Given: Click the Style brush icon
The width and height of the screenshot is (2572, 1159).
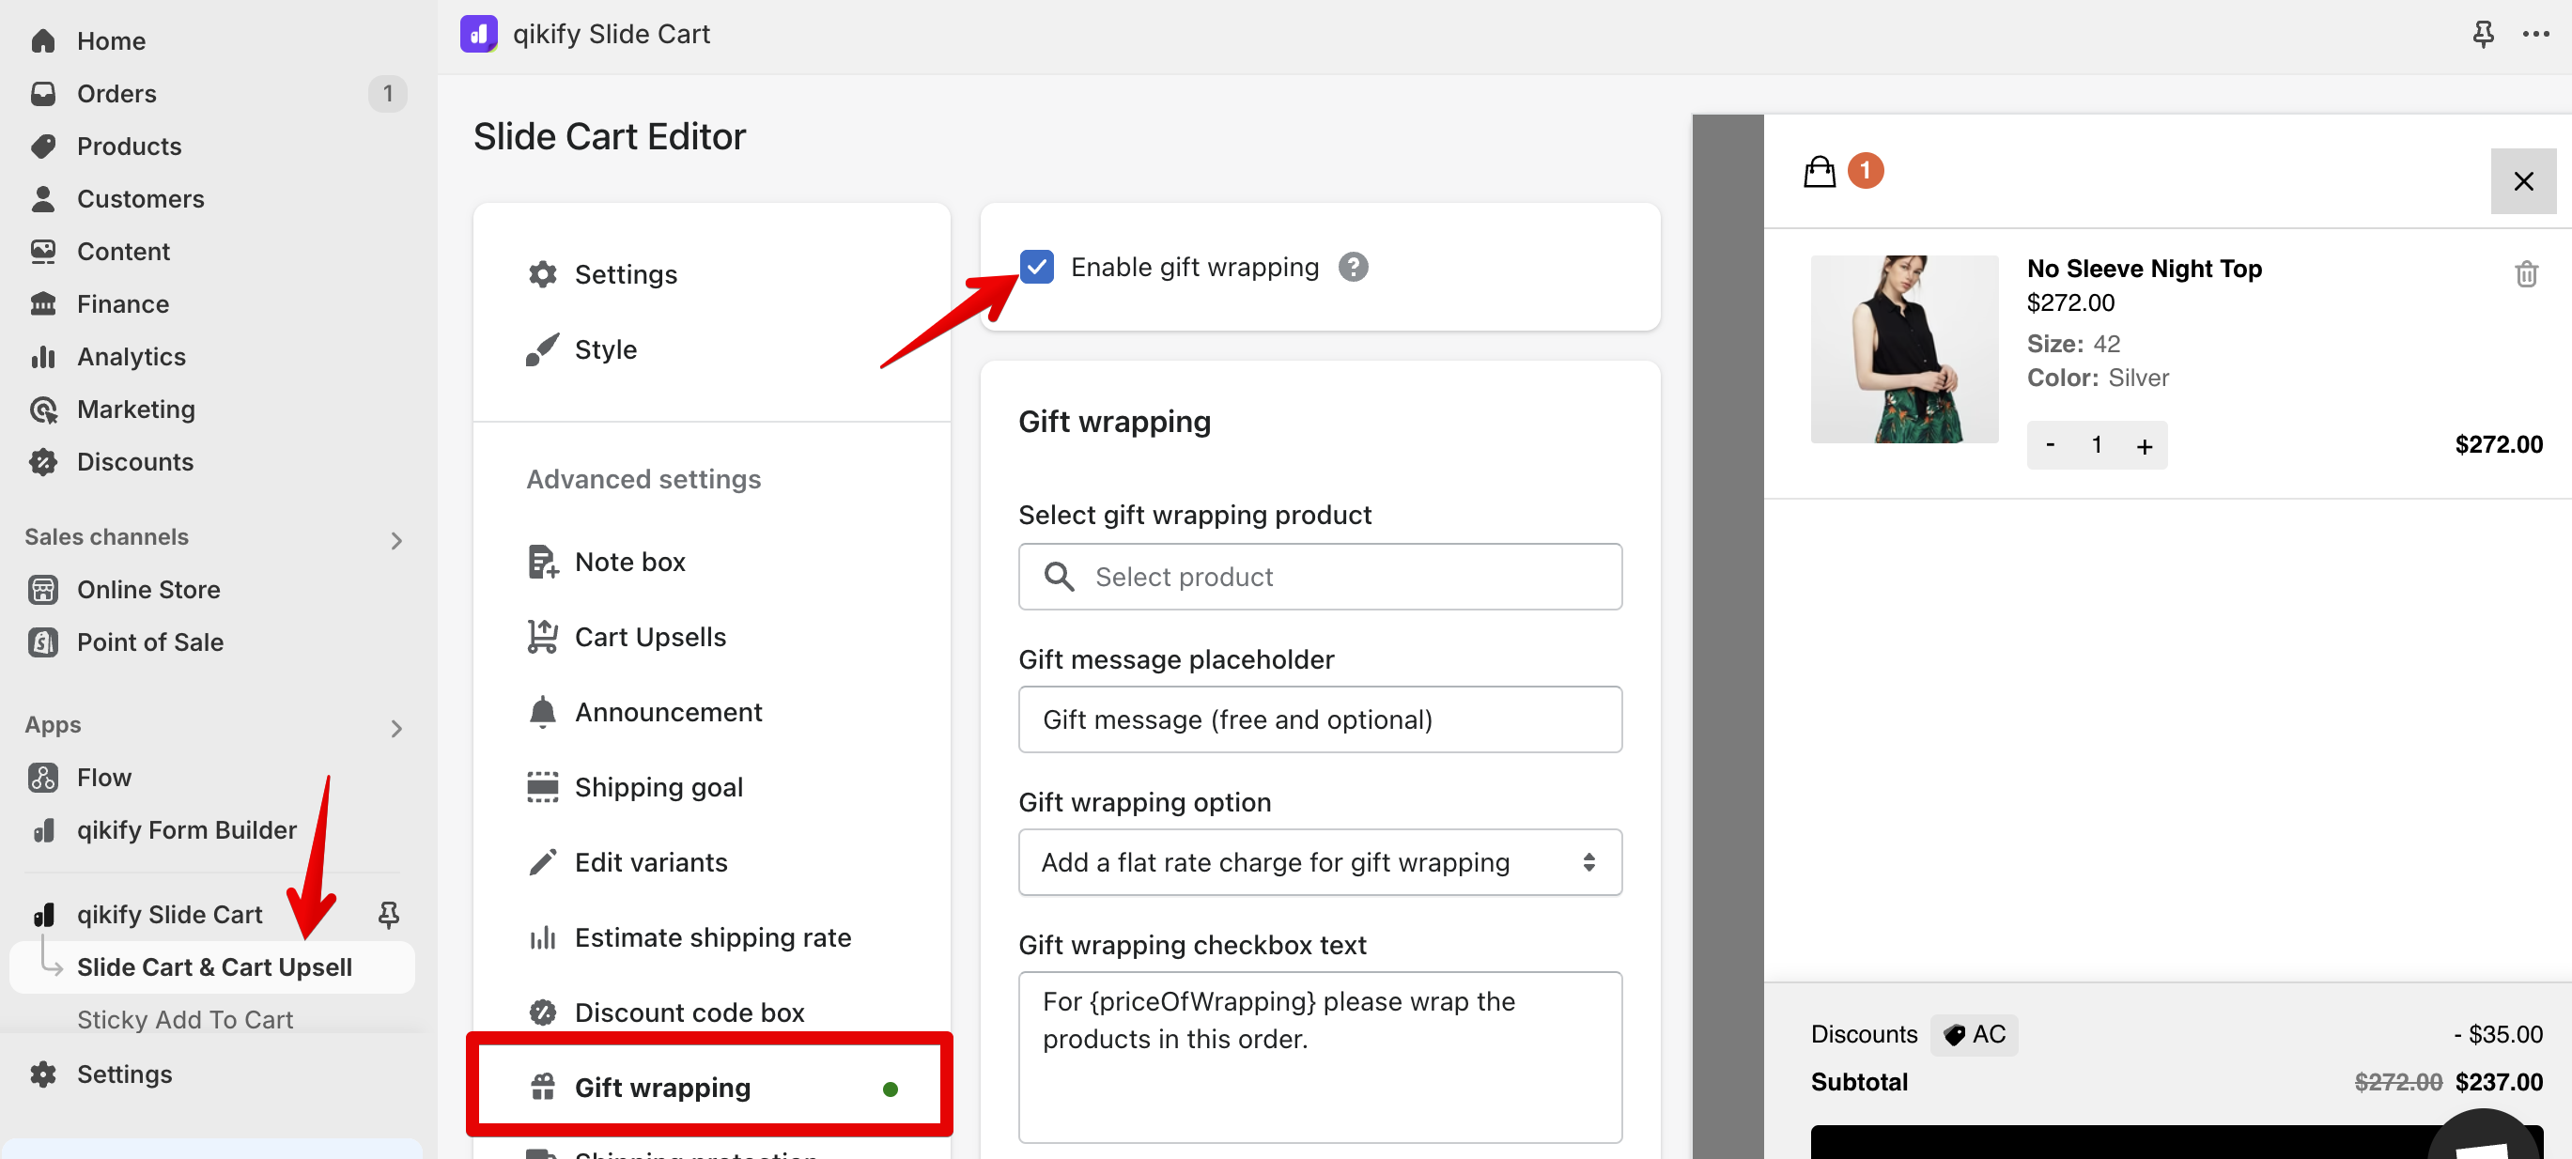Looking at the screenshot, I should (542, 349).
